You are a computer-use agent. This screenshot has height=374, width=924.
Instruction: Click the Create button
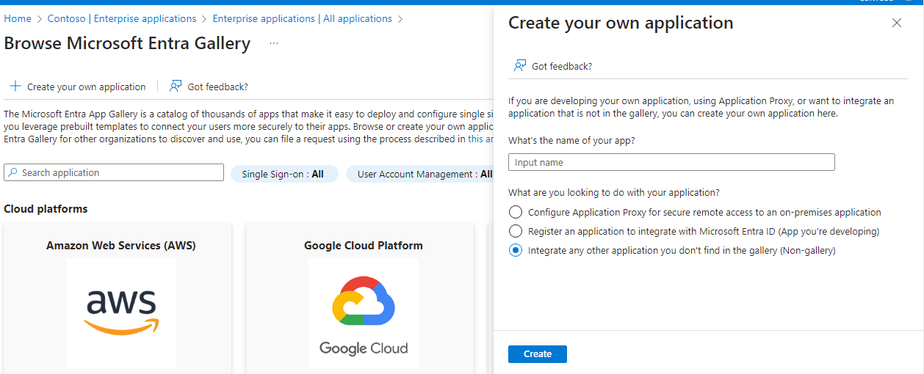pyautogui.click(x=538, y=354)
